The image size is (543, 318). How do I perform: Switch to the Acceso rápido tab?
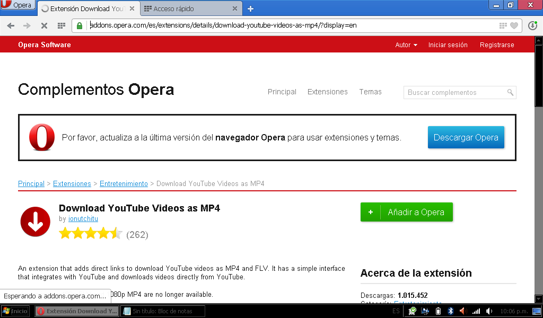[x=191, y=8]
